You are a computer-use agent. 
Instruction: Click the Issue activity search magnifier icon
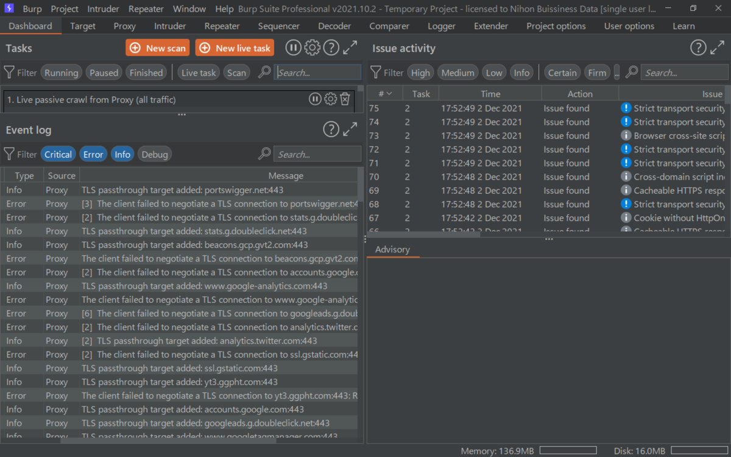(x=632, y=72)
